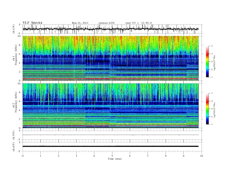Click the date label 'Mar.14, 2013'

pyautogui.click(x=80, y=23)
